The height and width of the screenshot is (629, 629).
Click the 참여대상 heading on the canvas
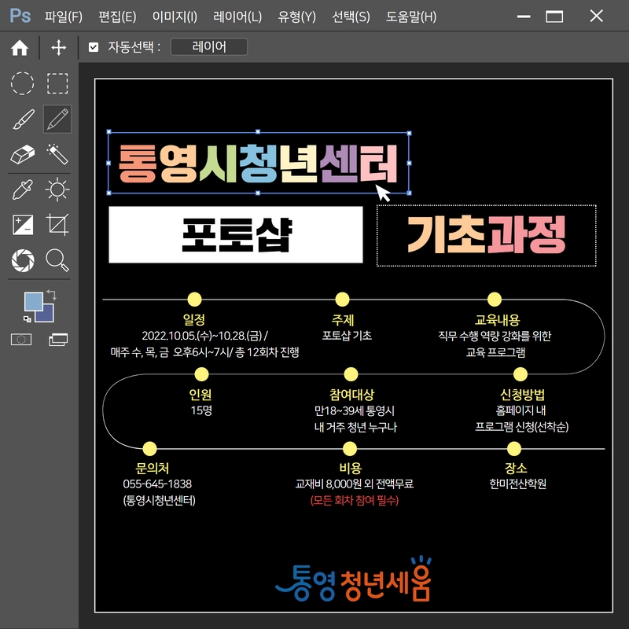click(351, 395)
